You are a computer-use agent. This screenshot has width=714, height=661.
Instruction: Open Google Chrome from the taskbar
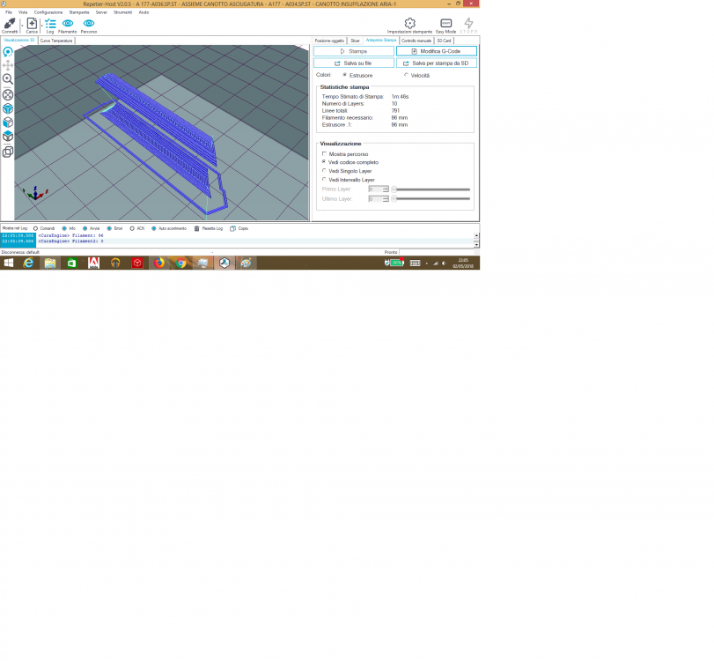(x=180, y=263)
